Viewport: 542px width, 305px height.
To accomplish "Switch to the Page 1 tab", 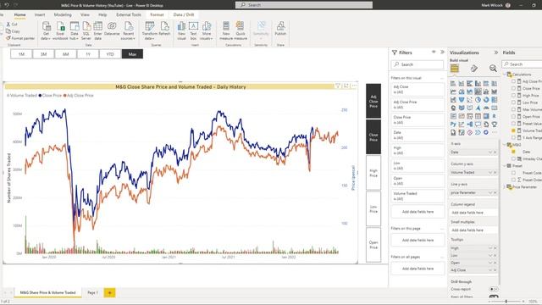I will (x=92, y=292).
